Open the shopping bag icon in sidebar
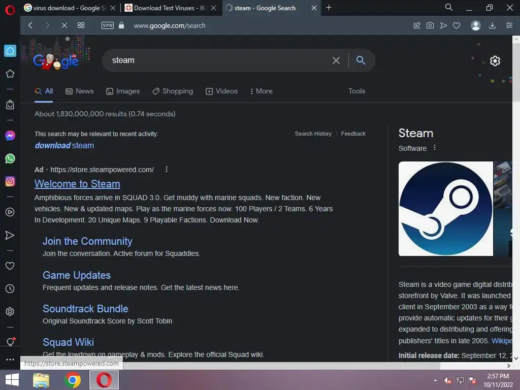This screenshot has height=390, width=520. (x=10, y=105)
